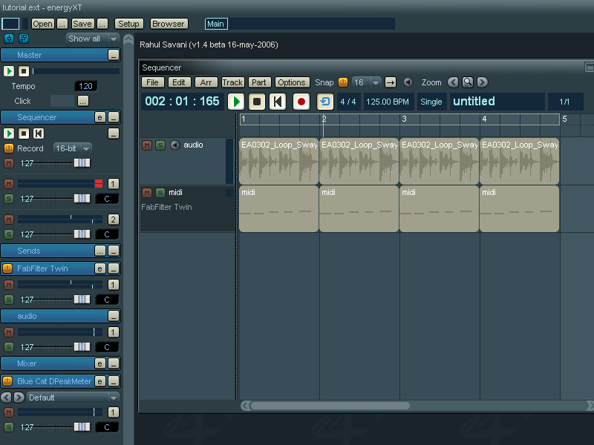Image resolution: width=594 pixels, height=445 pixels.
Task: Open Blue Cat DPeakMeter editor 'e' button
Action: [99, 381]
